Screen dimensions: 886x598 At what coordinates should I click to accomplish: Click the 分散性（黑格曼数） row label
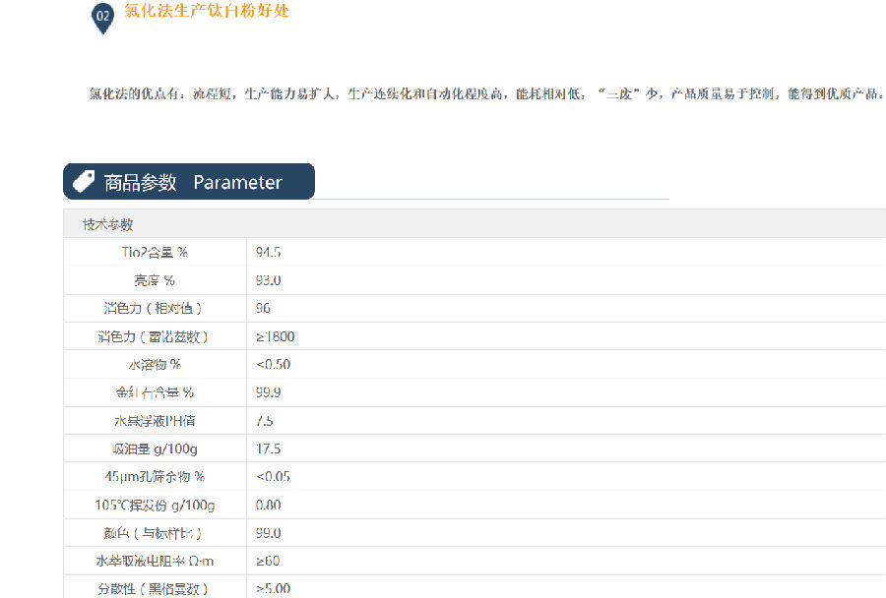pyautogui.click(x=155, y=588)
